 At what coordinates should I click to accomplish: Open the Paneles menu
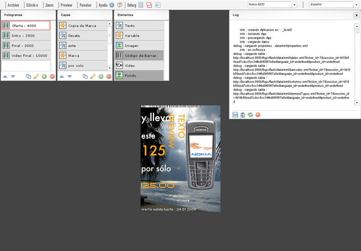point(85,5)
